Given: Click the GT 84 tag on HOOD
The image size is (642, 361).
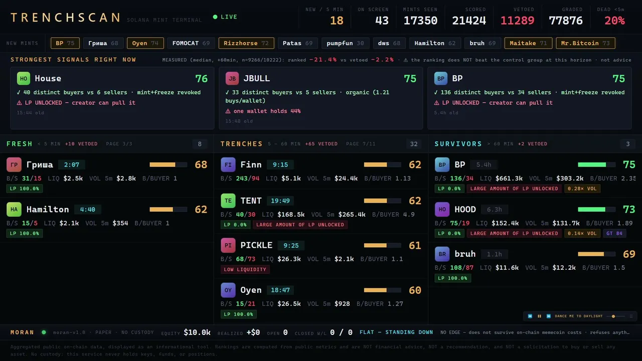Looking at the screenshot, I should coord(614,233).
